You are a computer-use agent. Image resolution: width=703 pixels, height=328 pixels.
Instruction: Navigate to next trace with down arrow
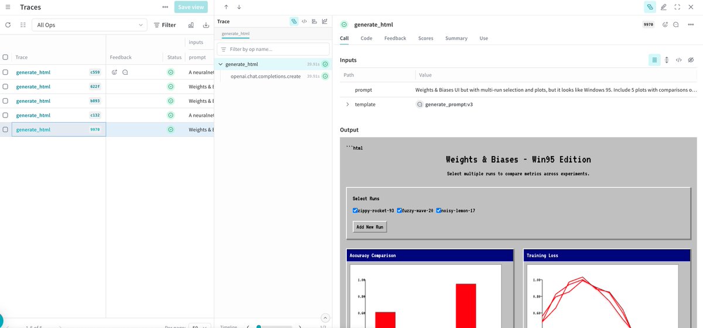pos(239,7)
